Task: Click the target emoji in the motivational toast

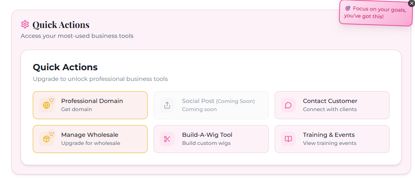Action: click(x=348, y=8)
